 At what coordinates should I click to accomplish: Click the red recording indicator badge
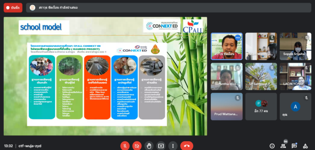pos(13,7)
